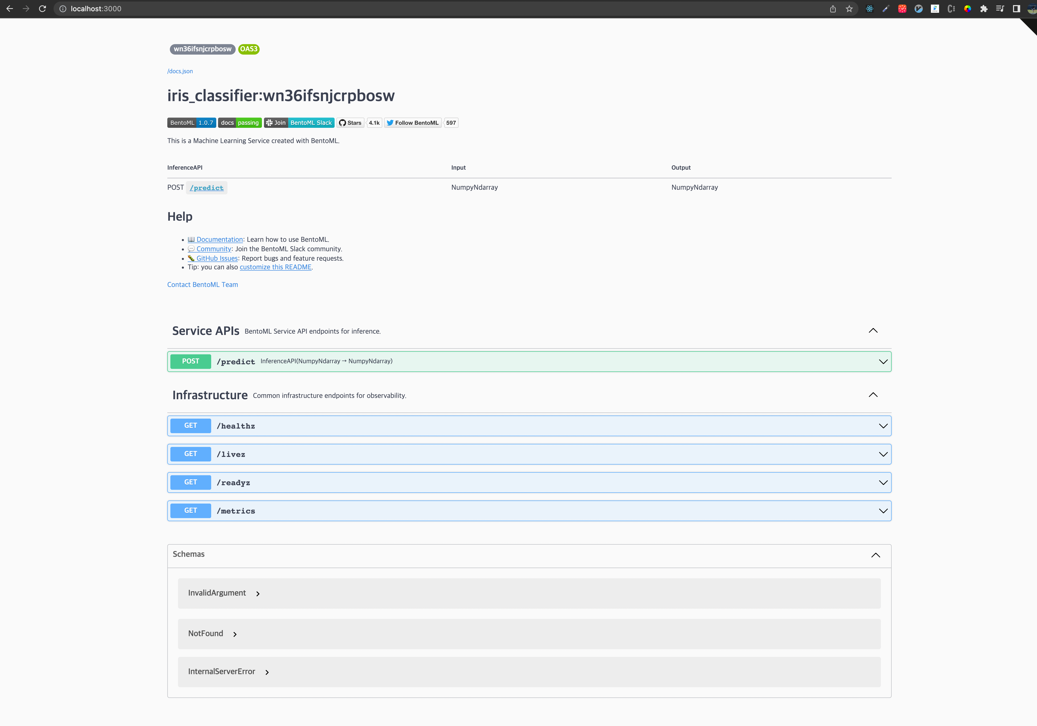1037x726 pixels.
Task: Expand the GET /metrics endpoint
Action: click(883, 511)
